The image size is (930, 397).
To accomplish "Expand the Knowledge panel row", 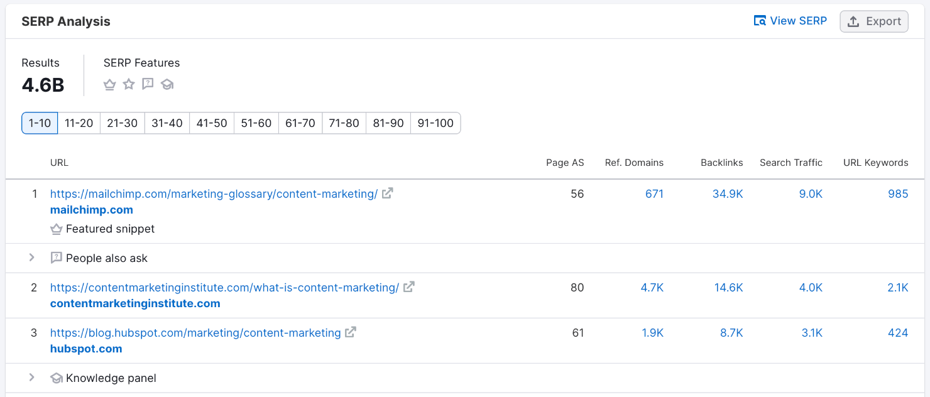I will point(31,378).
